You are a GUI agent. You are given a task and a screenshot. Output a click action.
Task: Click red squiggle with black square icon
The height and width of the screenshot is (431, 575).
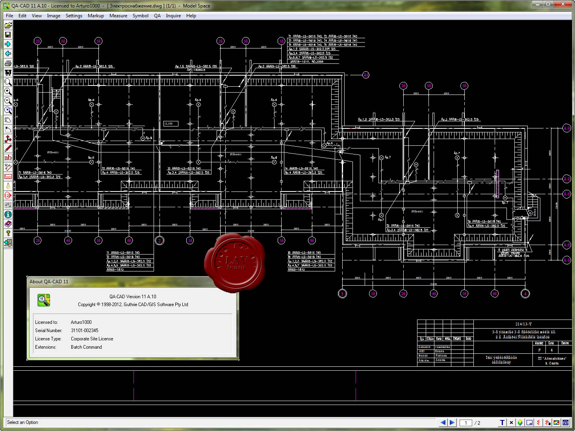(547, 422)
